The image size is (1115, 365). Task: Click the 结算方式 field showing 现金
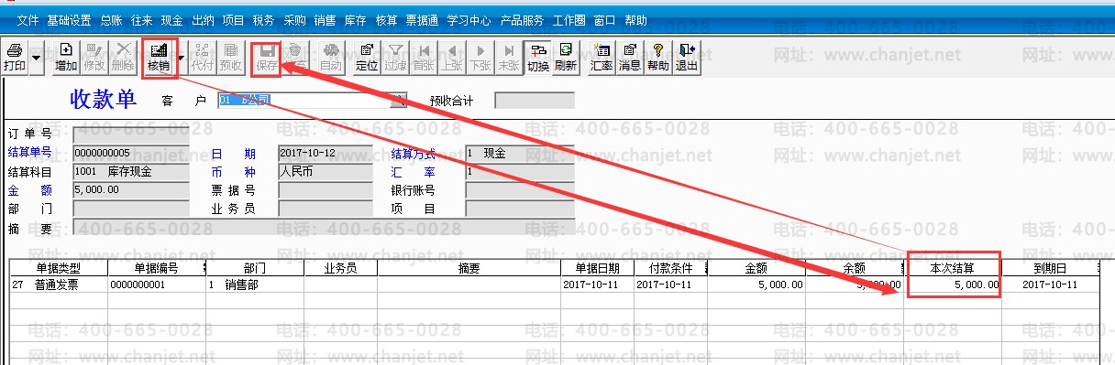point(519,153)
